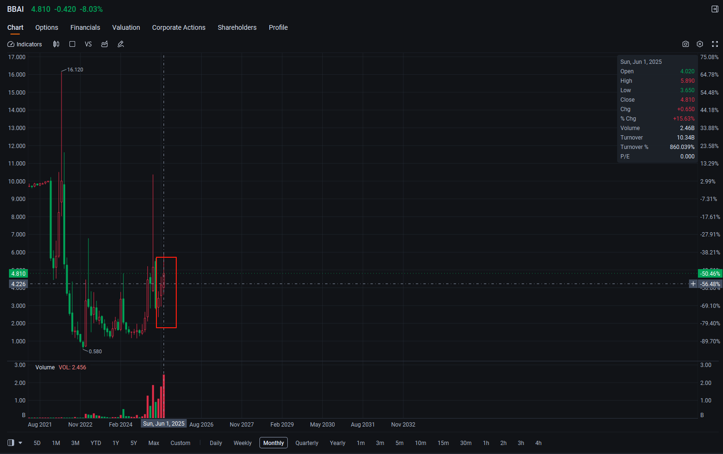
Task: Click the High value 5.890 in tooltip
Action: 688,81
